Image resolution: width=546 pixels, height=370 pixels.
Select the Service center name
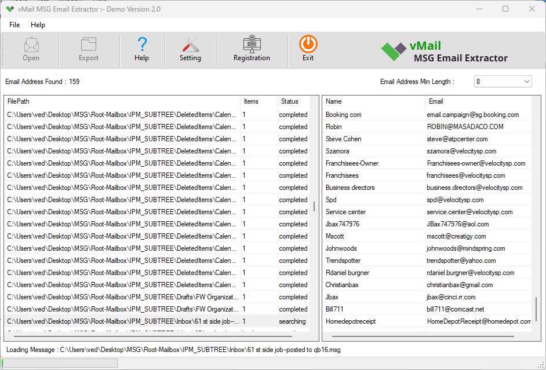[345, 212]
